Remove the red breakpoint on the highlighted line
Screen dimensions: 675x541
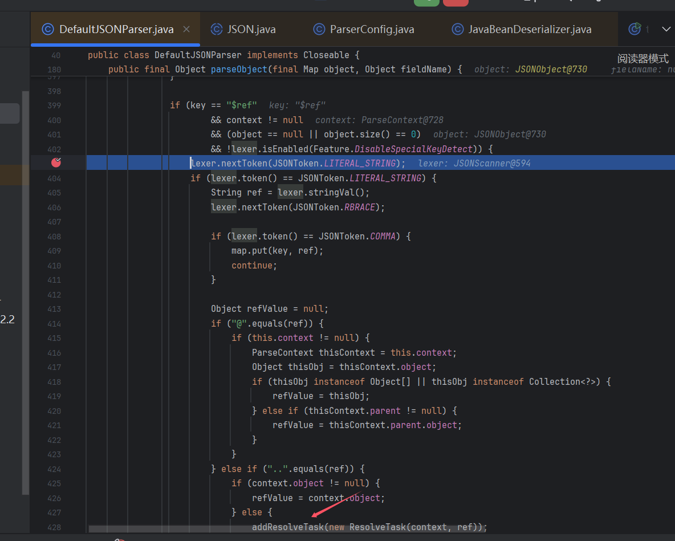(x=56, y=162)
